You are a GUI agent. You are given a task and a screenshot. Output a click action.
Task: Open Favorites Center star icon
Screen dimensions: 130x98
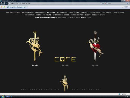2,7
